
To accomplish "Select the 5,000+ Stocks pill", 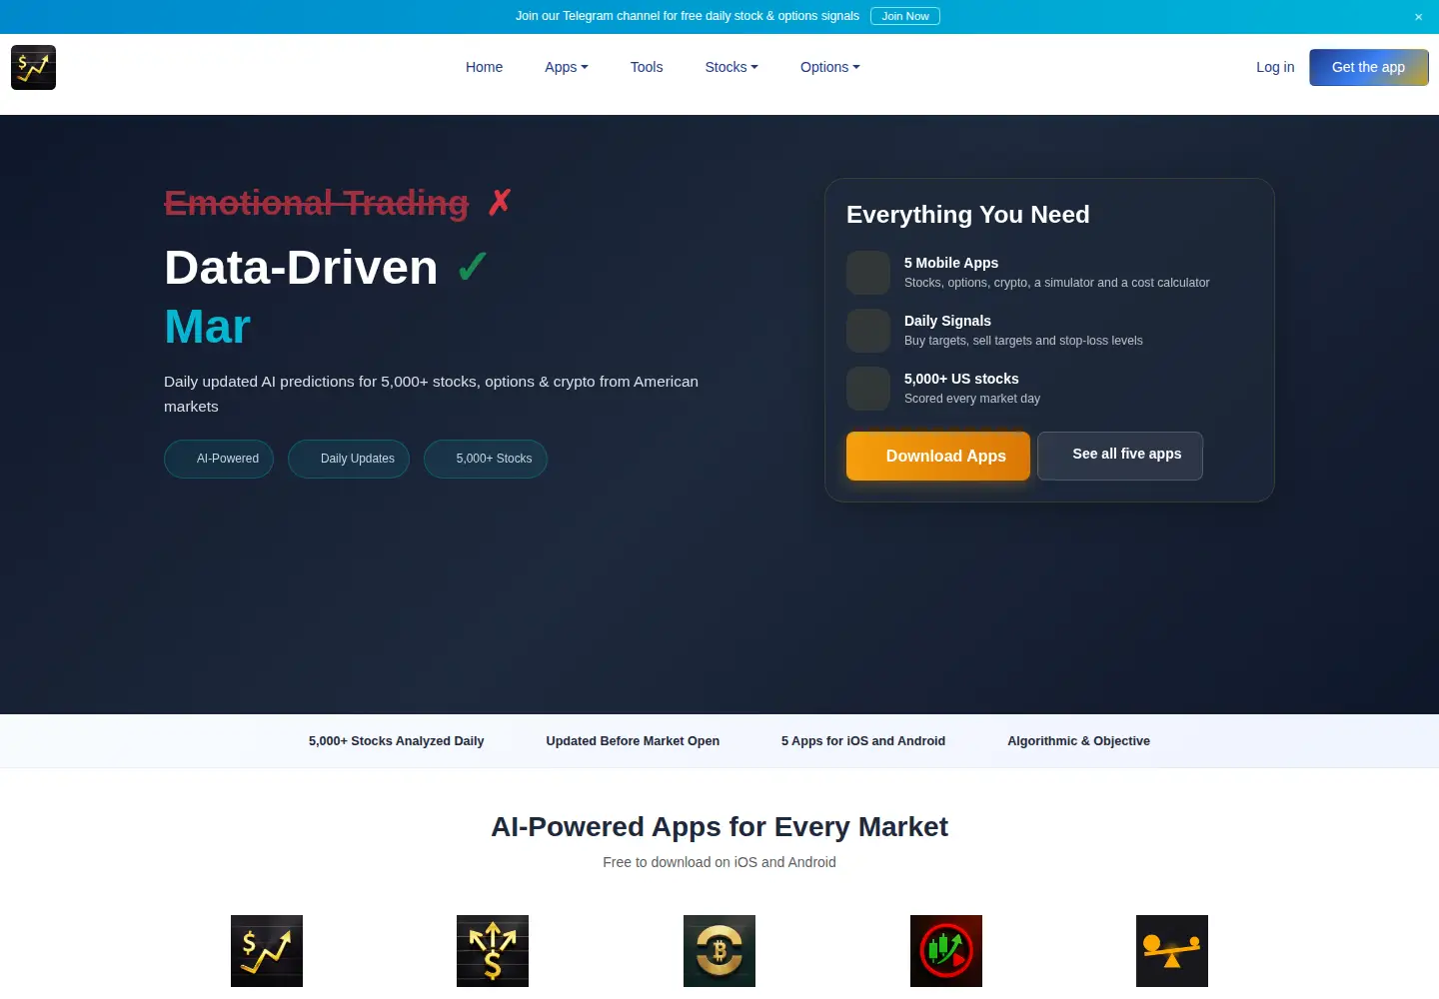I will coord(486,459).
